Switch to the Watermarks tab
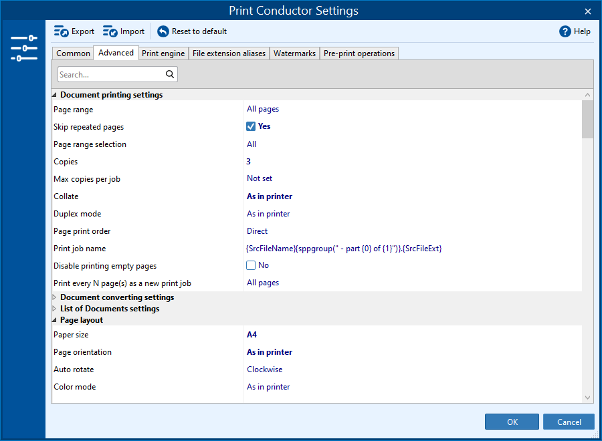The image size is (602, 441). pos(294,53)
